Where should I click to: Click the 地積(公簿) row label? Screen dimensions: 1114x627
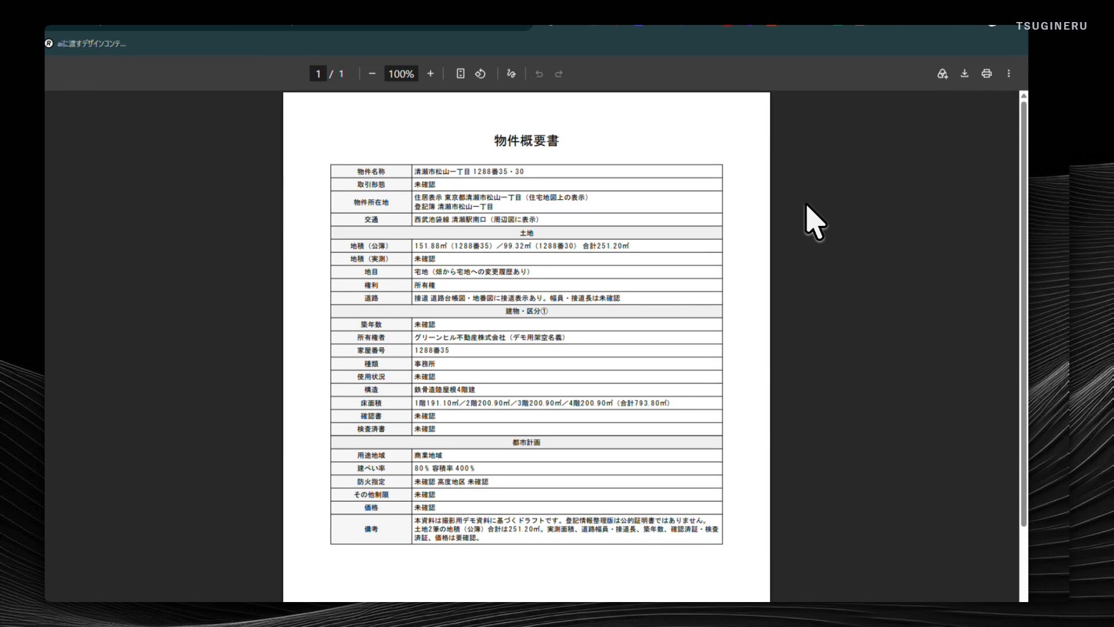point(371,246)
